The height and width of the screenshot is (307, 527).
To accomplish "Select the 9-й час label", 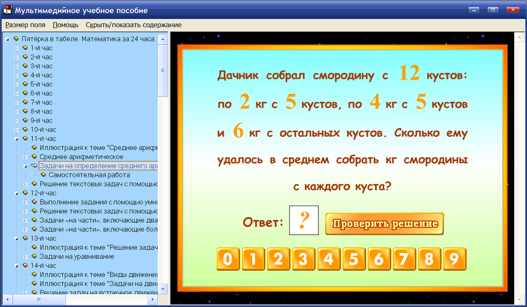I will pyautogui.click(x=41, y=120).
